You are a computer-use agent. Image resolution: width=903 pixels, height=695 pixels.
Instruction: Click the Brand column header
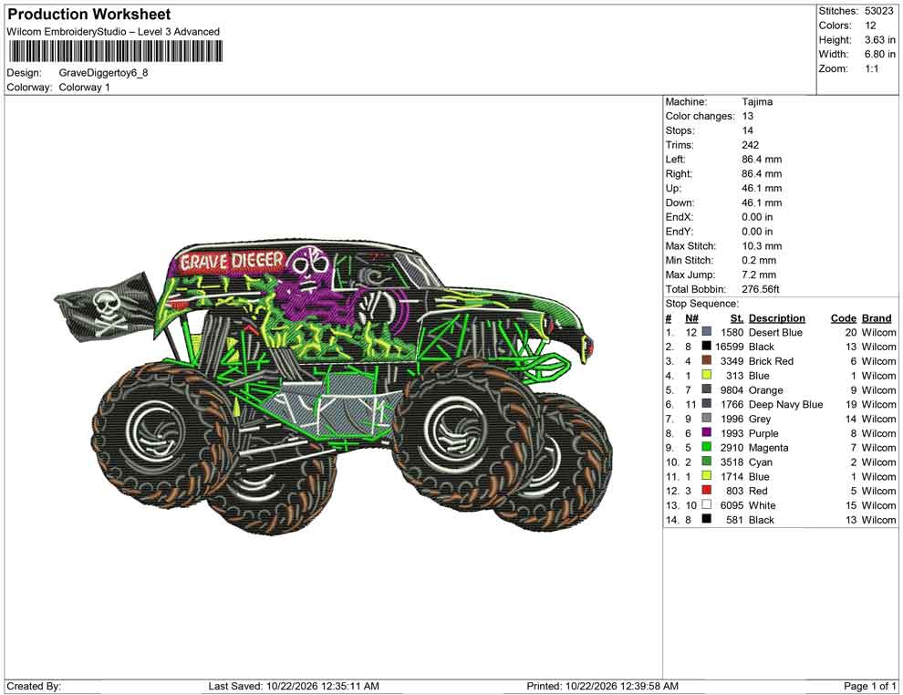(877, 318)
